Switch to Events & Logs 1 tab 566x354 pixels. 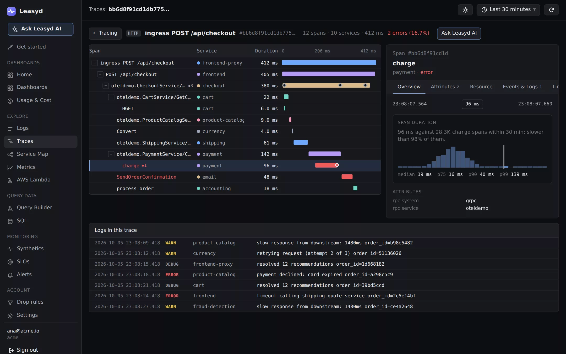click(522, 87)
